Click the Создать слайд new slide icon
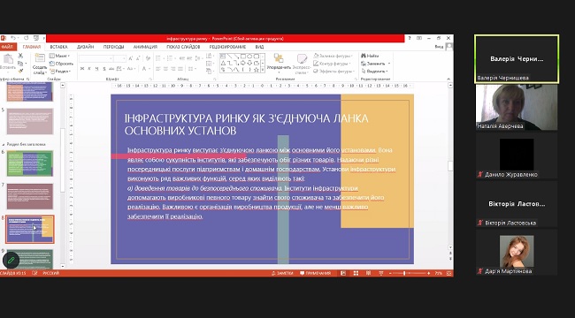Screen dimensions: 575x318 click(x=40, y=58)
